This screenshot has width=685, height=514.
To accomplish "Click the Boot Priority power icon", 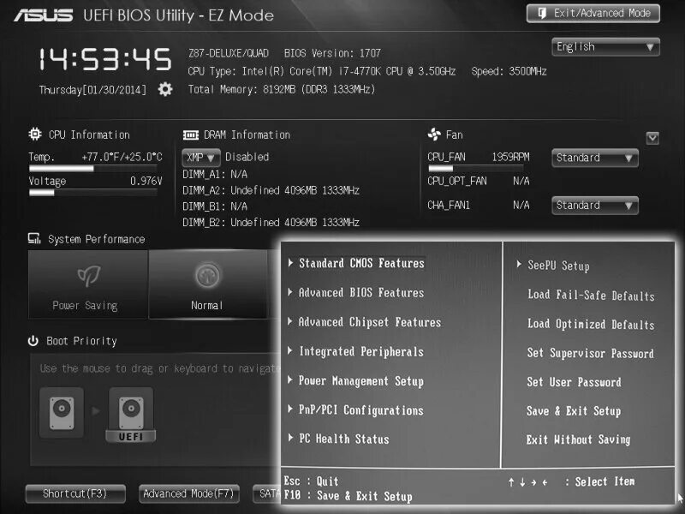I will click(33, 340).
